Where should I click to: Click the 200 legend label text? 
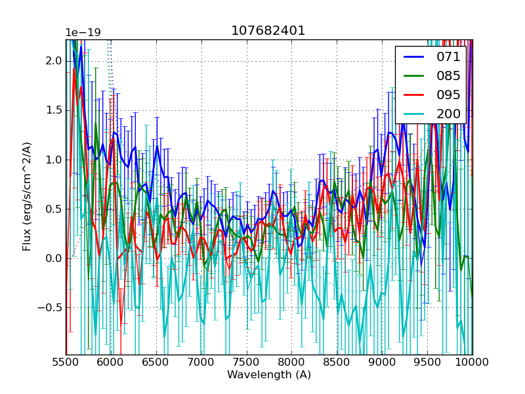pos(448,114)
